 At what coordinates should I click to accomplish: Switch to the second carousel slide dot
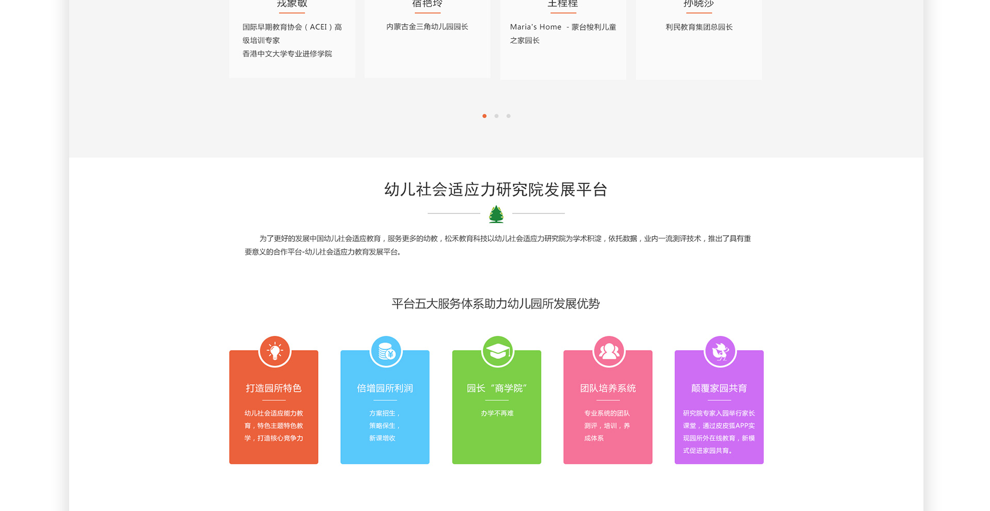click(496, 116)
